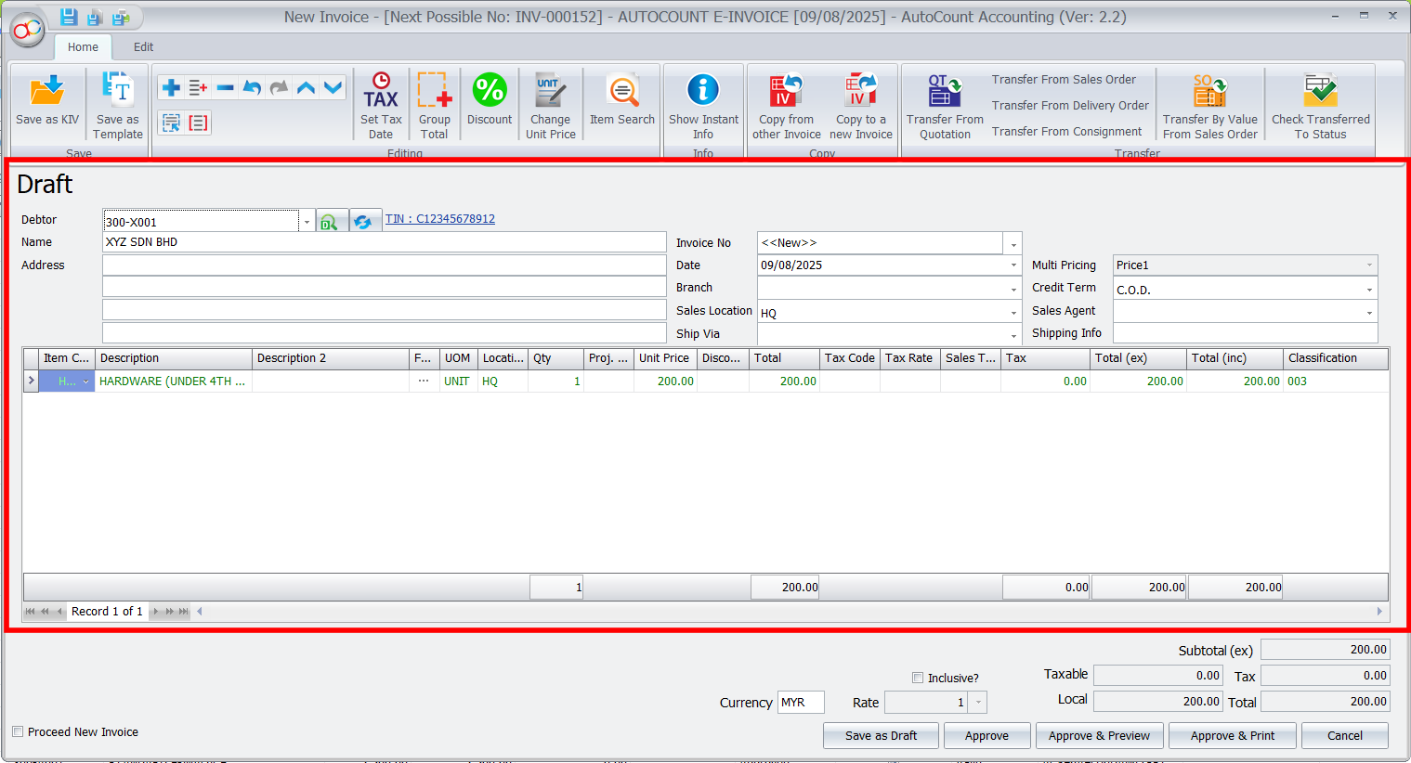Switch to the Edit ribbon tab
This screenshot has width=1411, height=763.
click(143, 46)
